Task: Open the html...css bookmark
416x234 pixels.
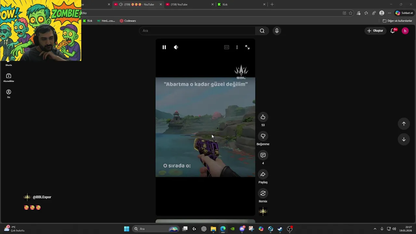Action: click(106, 21)
